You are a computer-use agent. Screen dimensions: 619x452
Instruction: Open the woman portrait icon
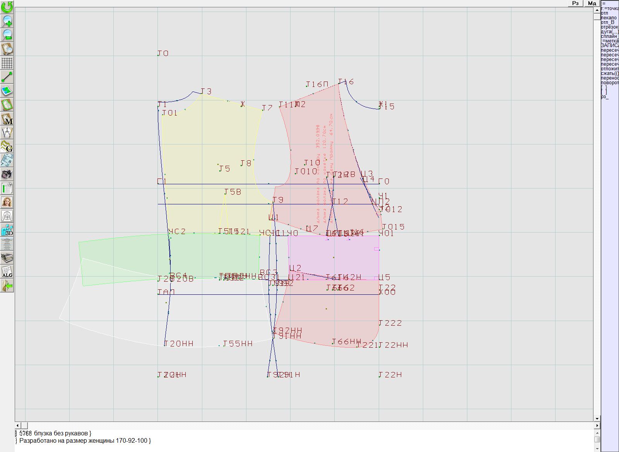7,202
